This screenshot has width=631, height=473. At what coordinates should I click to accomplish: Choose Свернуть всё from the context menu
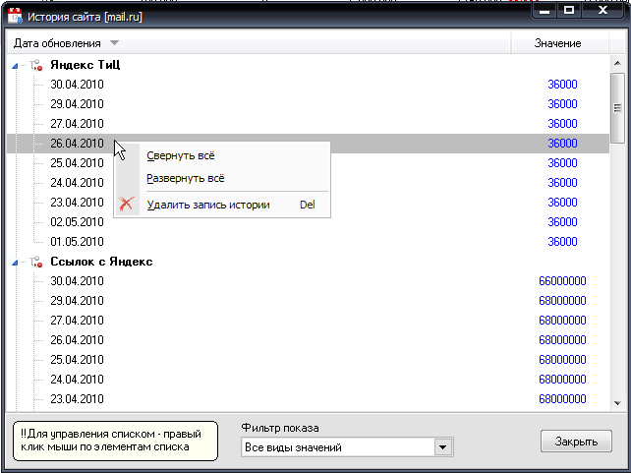click(180, 155)
